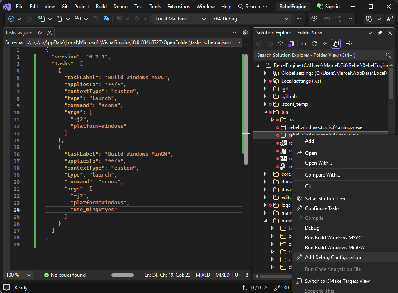Choose Open With... in context menu
The height and width of the screenshot is (293, 398).
coord(346,163)
